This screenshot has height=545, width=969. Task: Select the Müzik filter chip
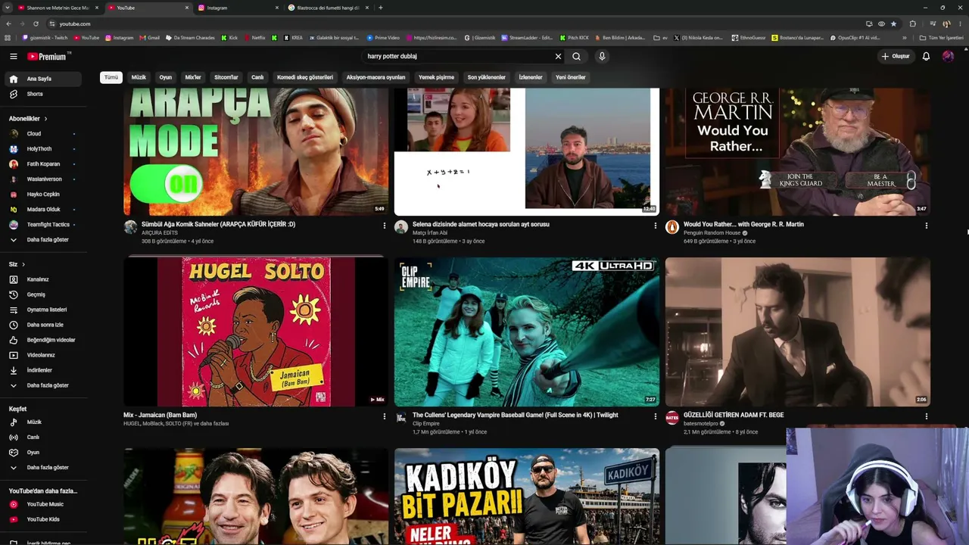[139, 77]
